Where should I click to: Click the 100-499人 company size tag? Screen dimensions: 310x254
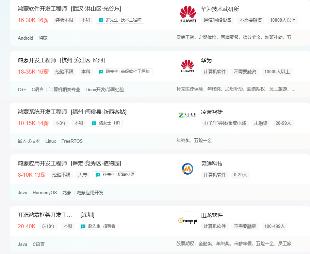[x=274, y=226]
